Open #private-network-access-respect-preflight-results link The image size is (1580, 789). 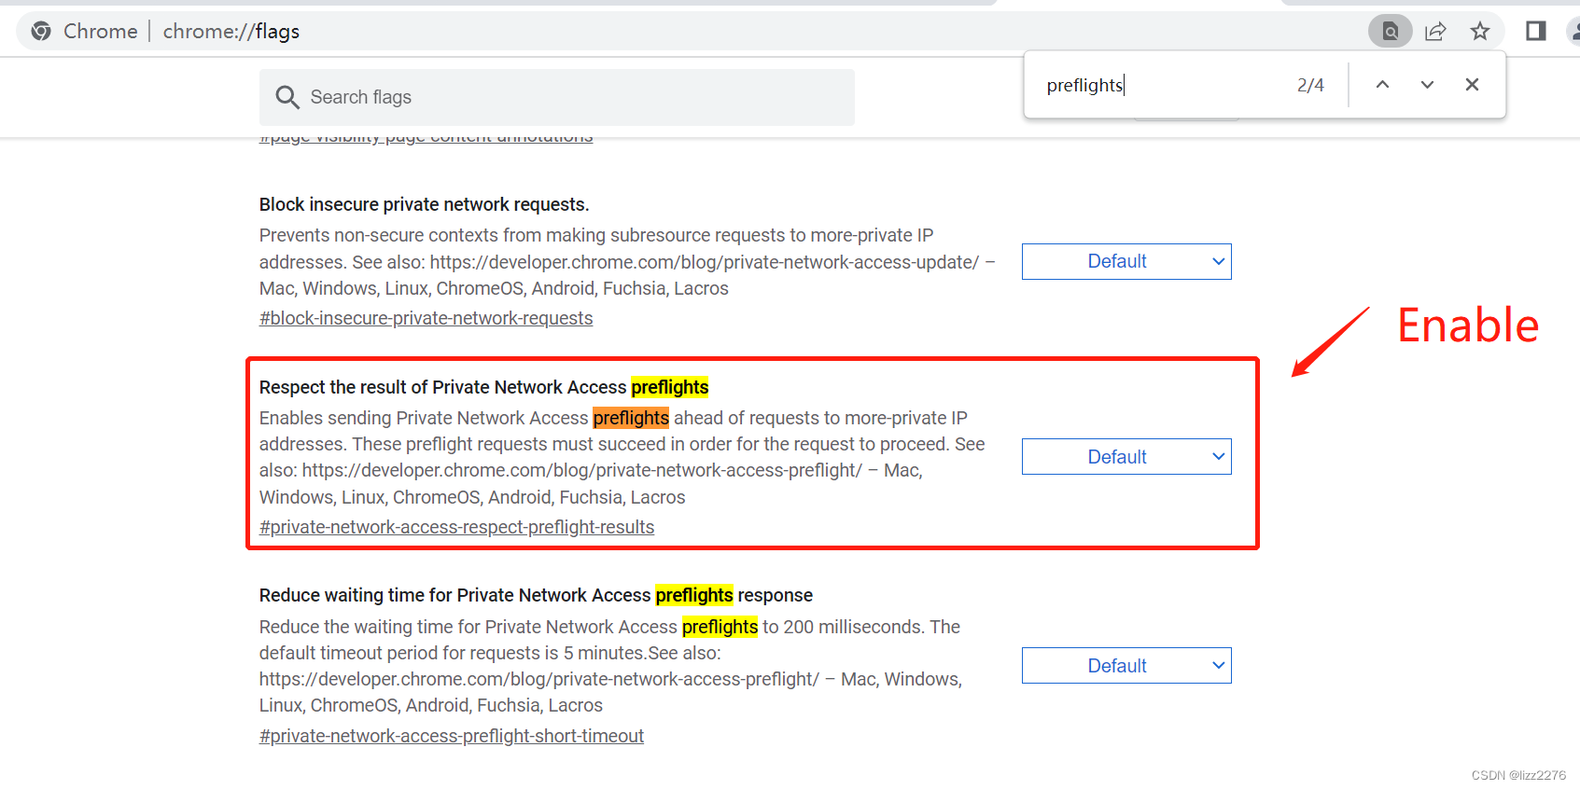[456, 527]
